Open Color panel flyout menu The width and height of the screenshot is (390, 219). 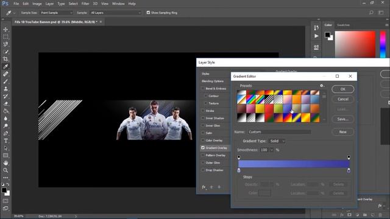click(387, 25)
